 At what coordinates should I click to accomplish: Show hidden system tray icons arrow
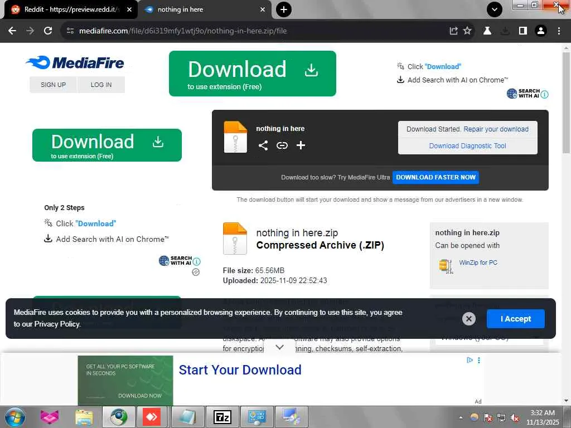(x=461, y=418)
